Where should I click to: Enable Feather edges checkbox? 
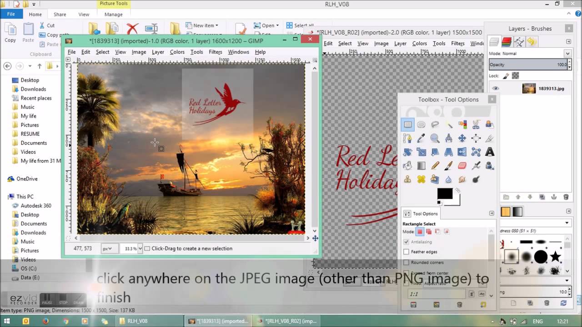pos(406,252)
